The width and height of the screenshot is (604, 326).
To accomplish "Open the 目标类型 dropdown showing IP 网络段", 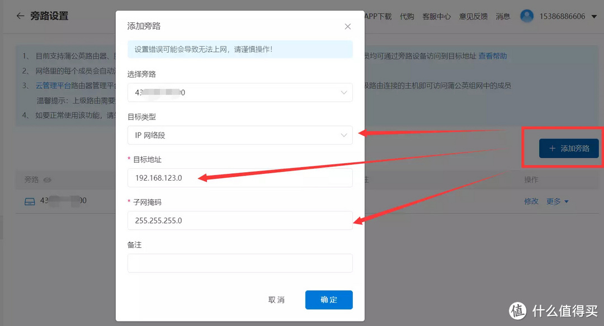I will (239, 134).
